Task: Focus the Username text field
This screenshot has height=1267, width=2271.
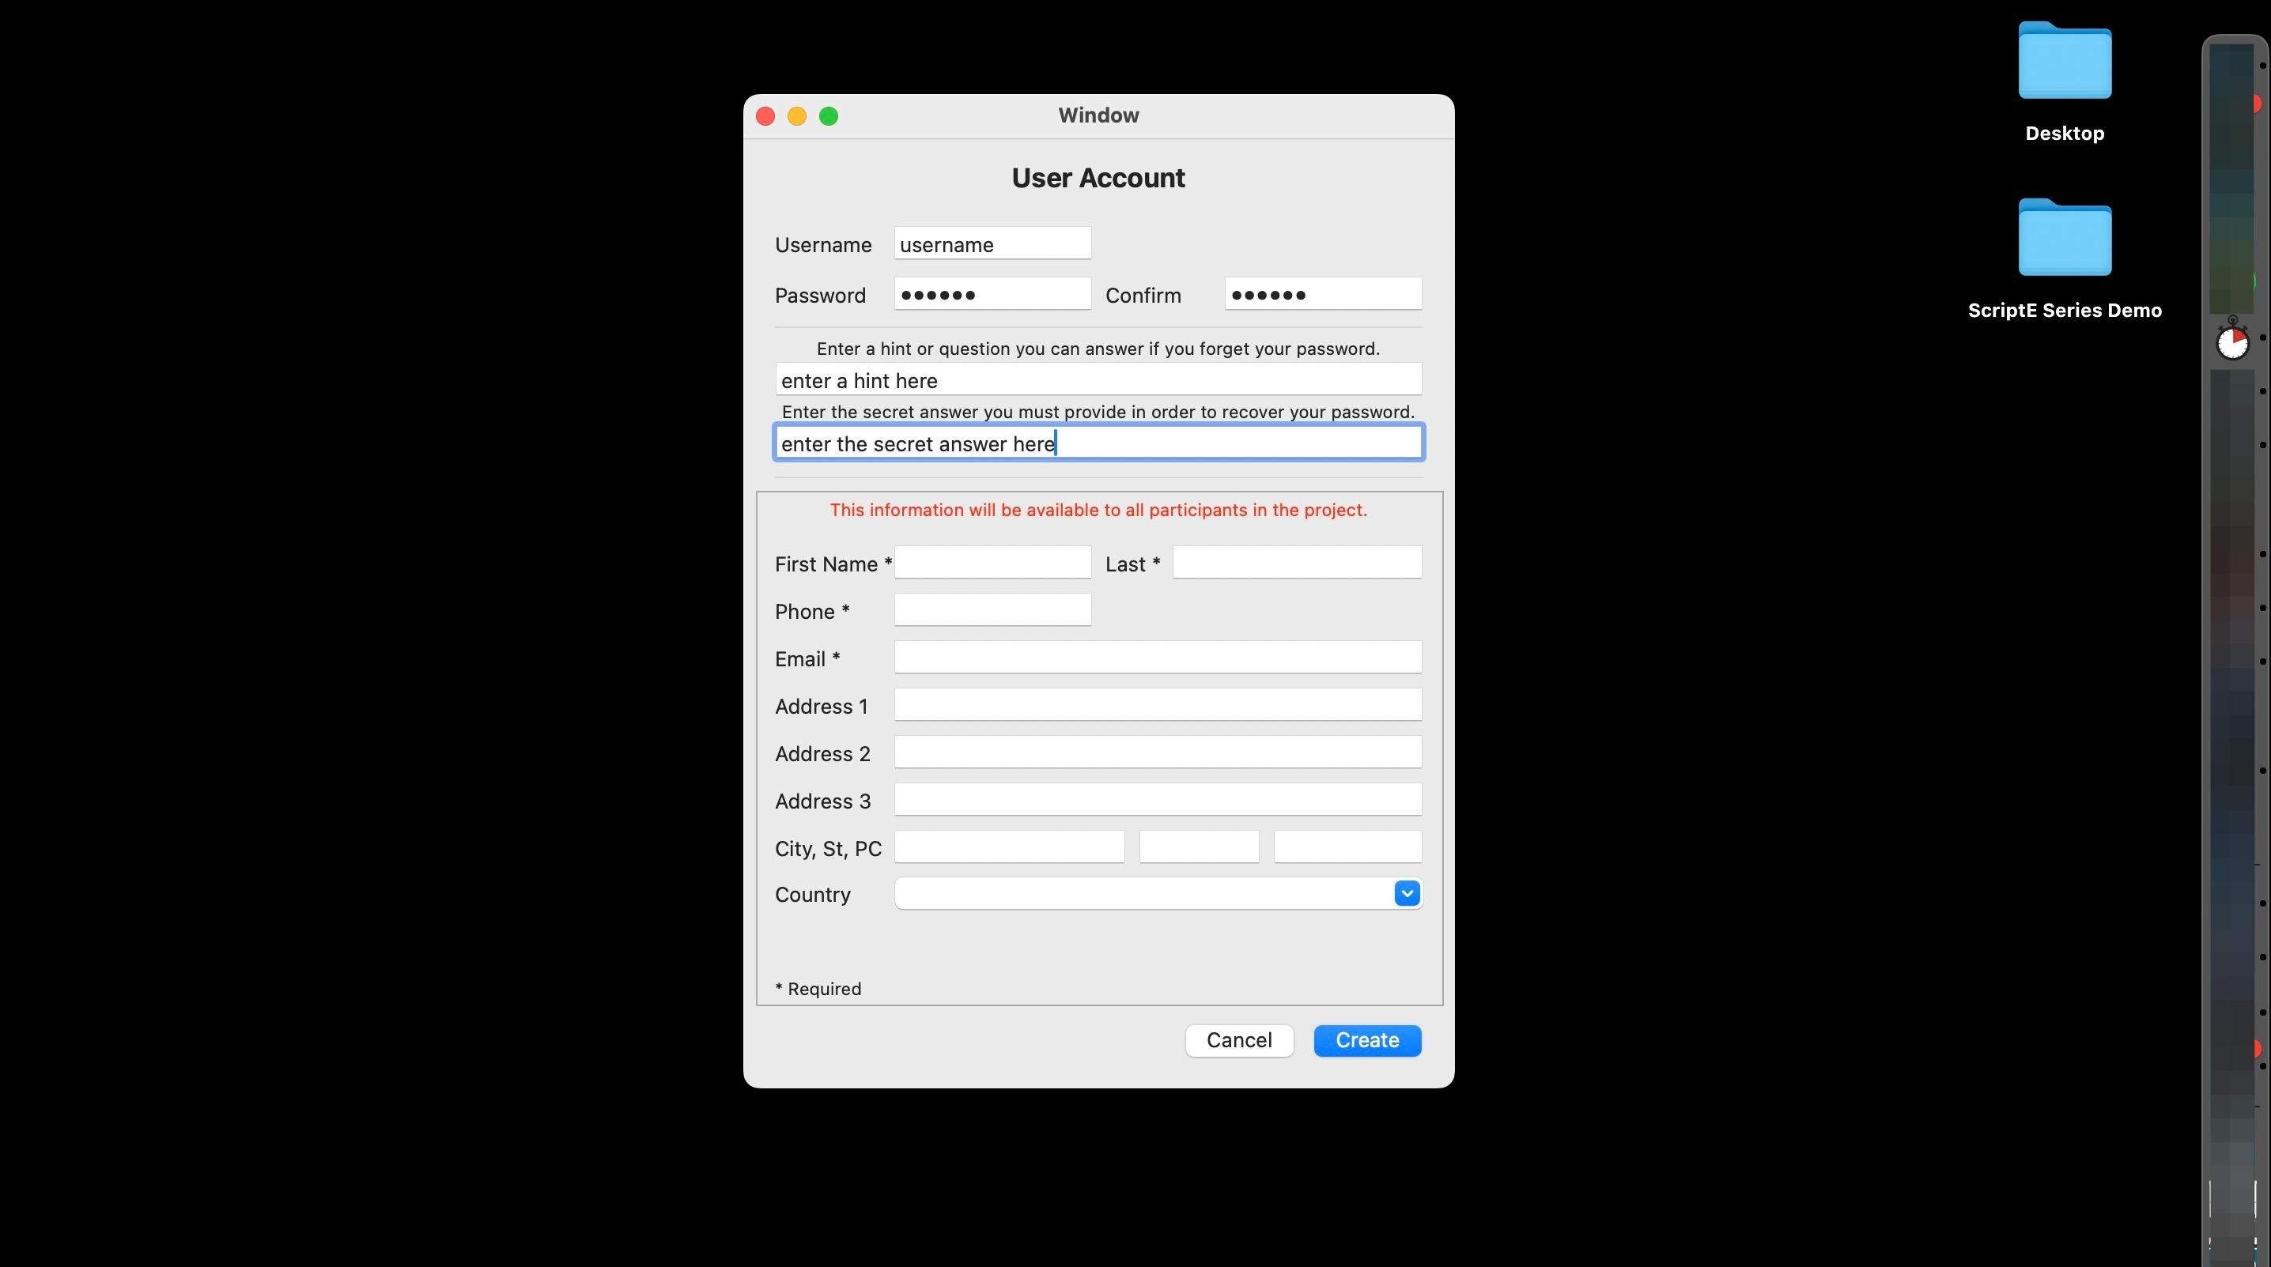Action: pyautogui.click(x=992, y=244)
